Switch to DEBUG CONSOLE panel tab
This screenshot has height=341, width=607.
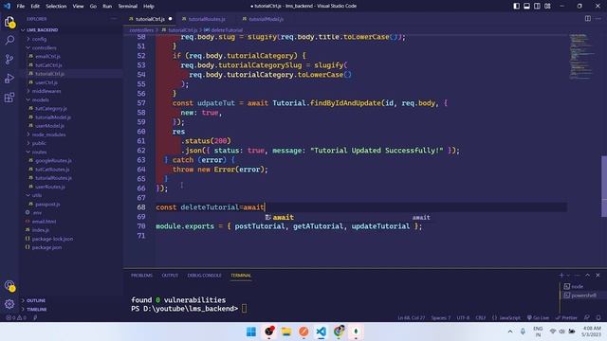click(205, 276)
